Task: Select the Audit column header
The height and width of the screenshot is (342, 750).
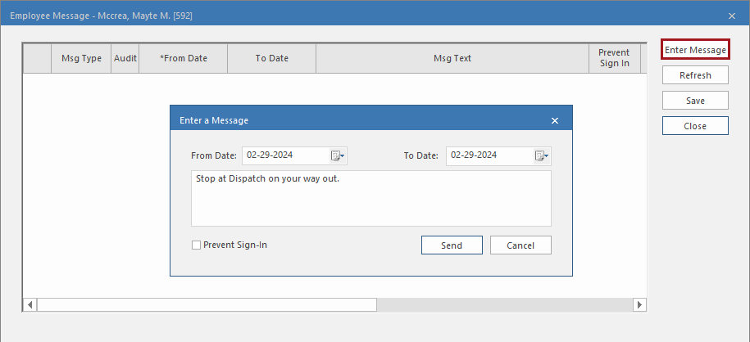Action: tap(125, 58)
